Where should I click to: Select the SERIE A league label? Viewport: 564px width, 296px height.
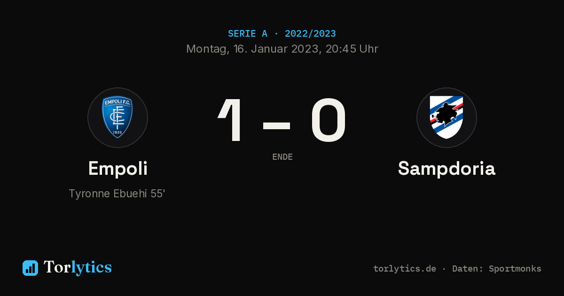point(248,34)
